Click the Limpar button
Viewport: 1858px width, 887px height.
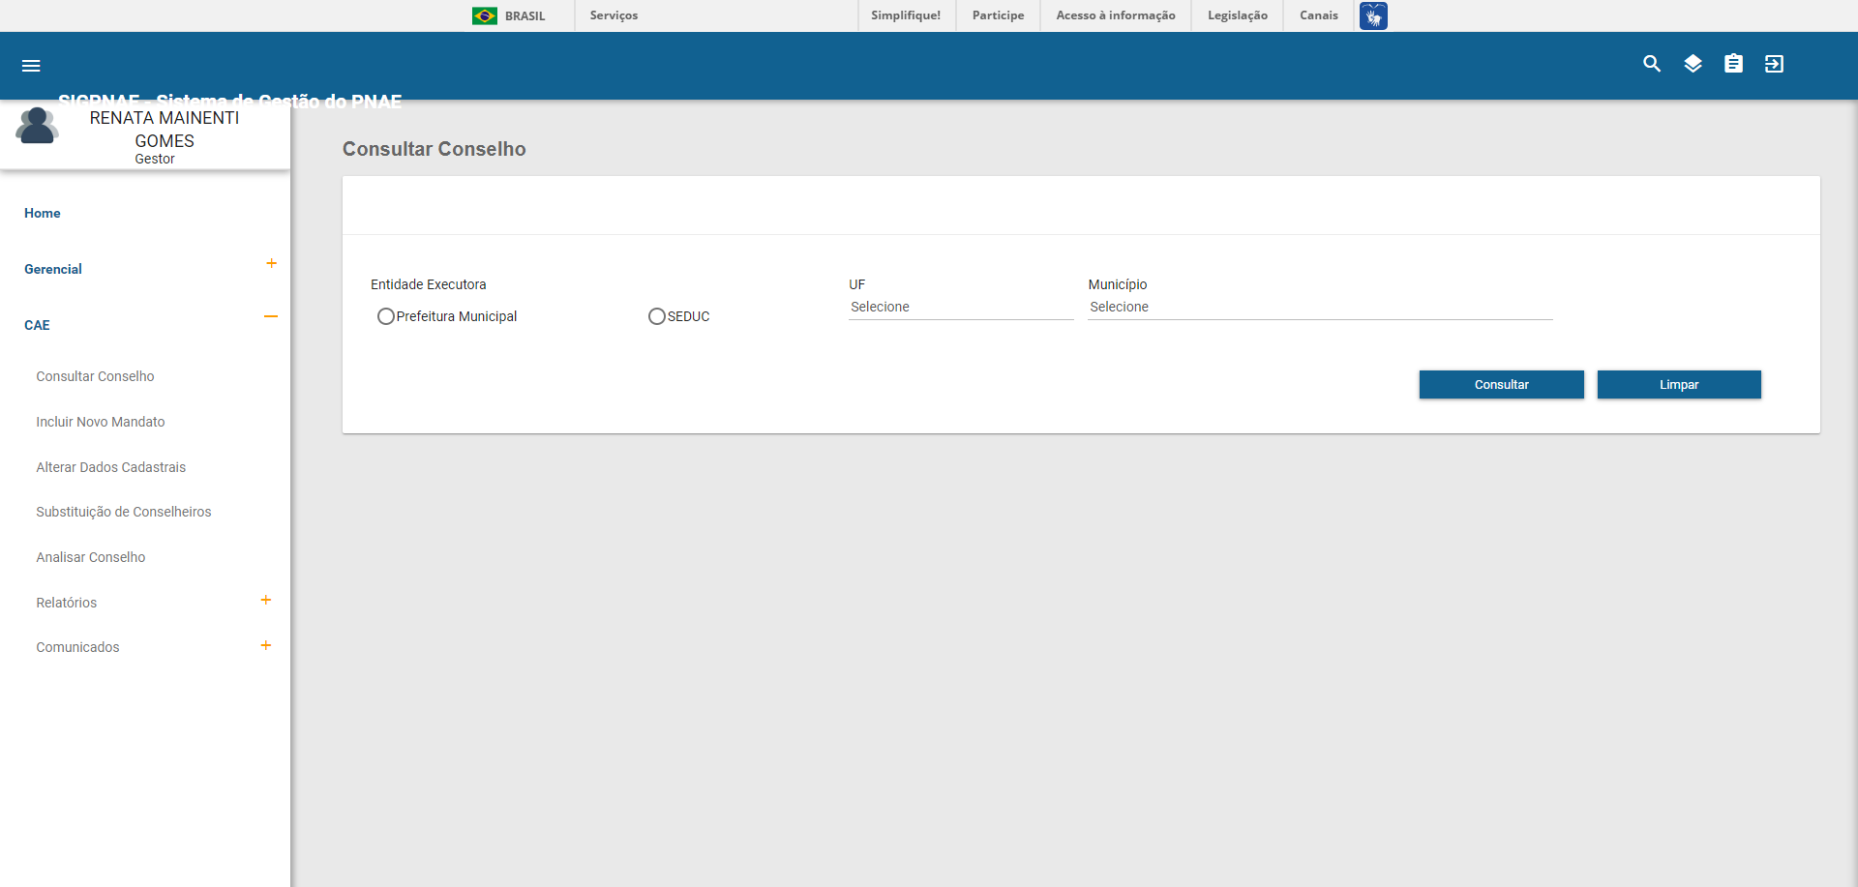1678,384
